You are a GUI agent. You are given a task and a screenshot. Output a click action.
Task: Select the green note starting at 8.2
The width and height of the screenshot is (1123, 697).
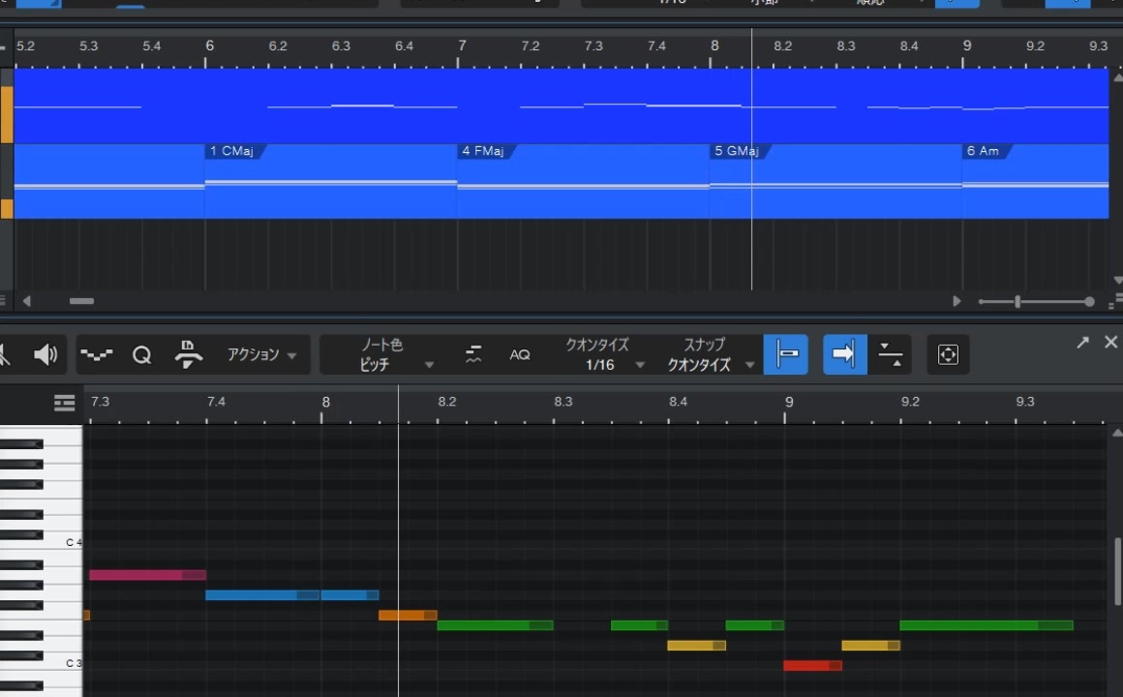coord(495,625)
